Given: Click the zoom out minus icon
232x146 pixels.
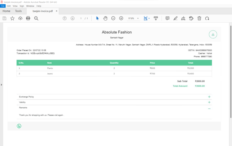Looking at the screenshot, I should 113,18.
